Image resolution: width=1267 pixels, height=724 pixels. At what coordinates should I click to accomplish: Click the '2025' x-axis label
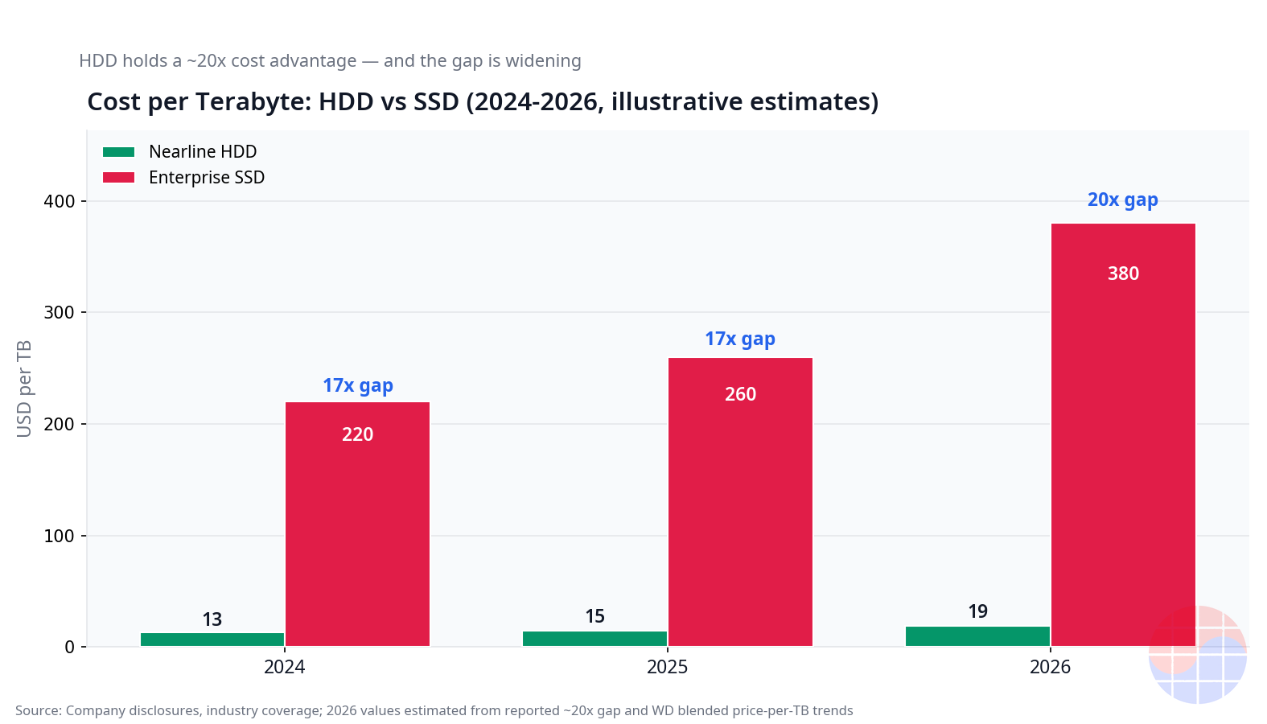click(x=668, y=667)
